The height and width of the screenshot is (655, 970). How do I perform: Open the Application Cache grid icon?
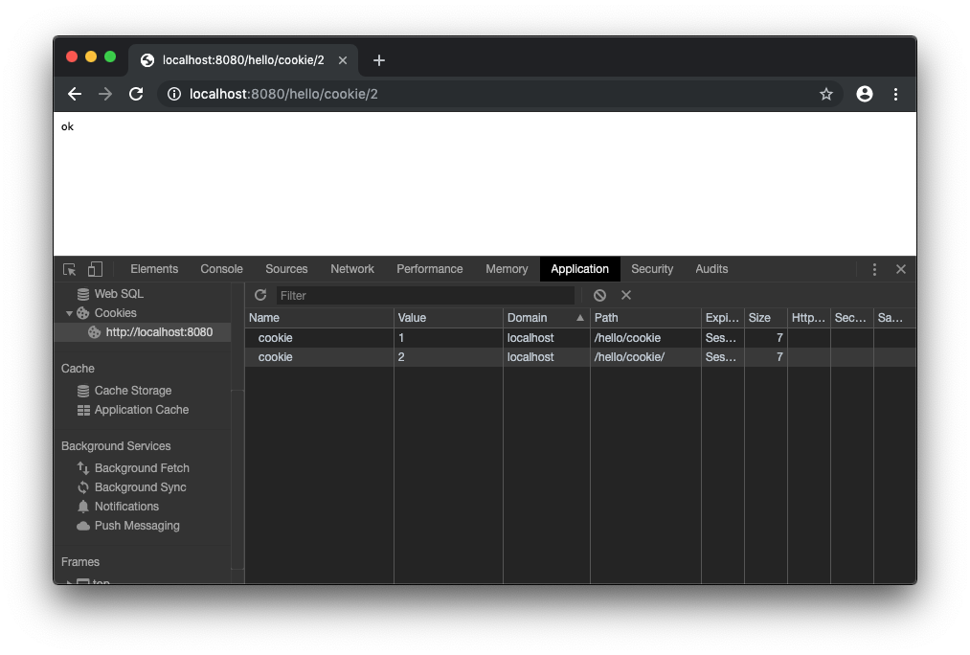pos(83,410)
